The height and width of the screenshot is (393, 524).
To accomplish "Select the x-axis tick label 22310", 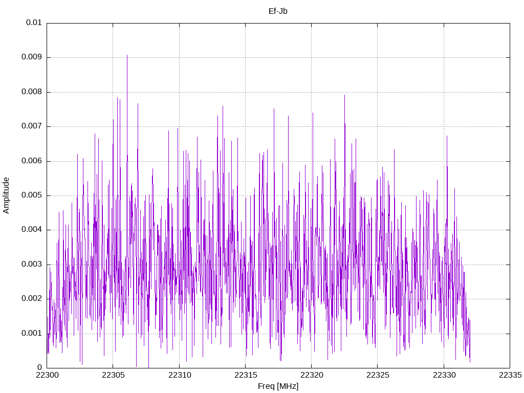I will [x=179, y=375].
